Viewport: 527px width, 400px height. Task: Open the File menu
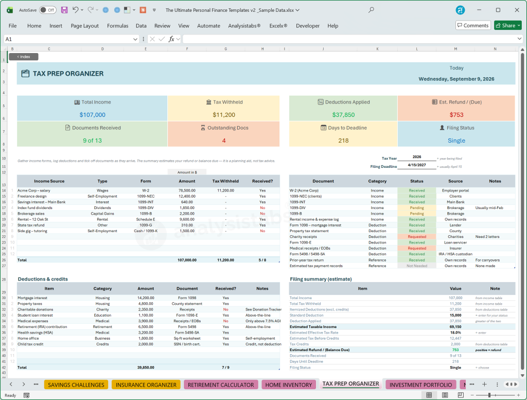(x=12, y=26)
